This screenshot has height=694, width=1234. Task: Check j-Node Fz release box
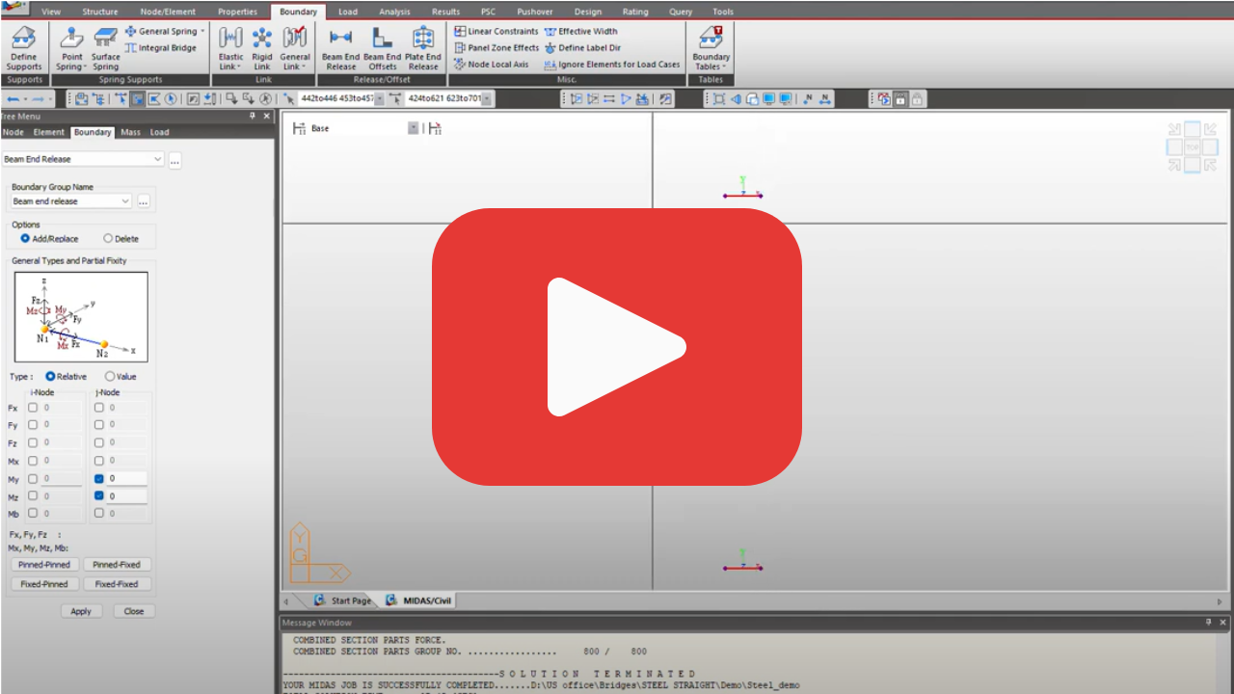pos(99,443)
